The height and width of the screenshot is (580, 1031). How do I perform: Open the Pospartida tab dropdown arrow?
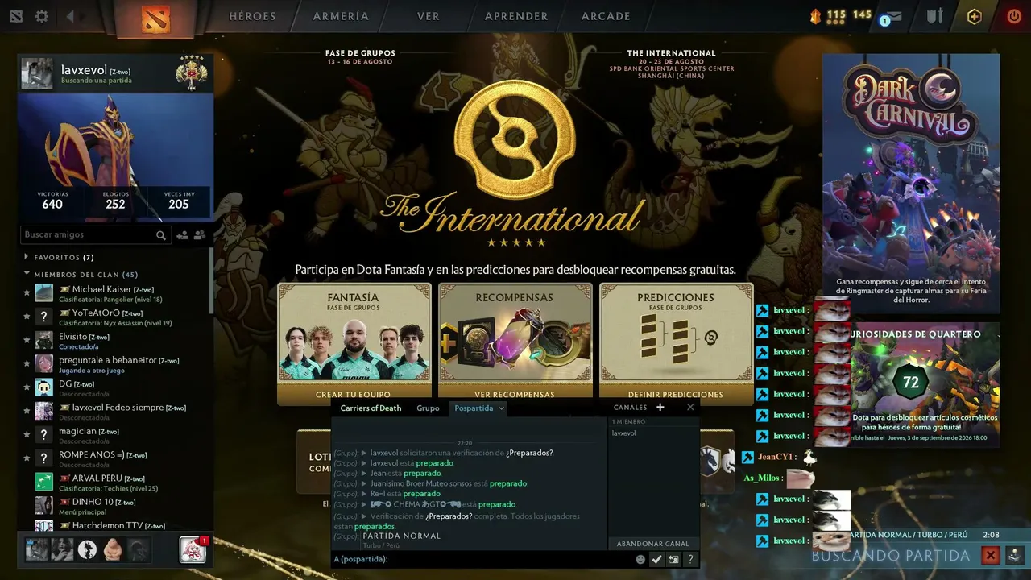pyautogui.click(x=501, y=408)
